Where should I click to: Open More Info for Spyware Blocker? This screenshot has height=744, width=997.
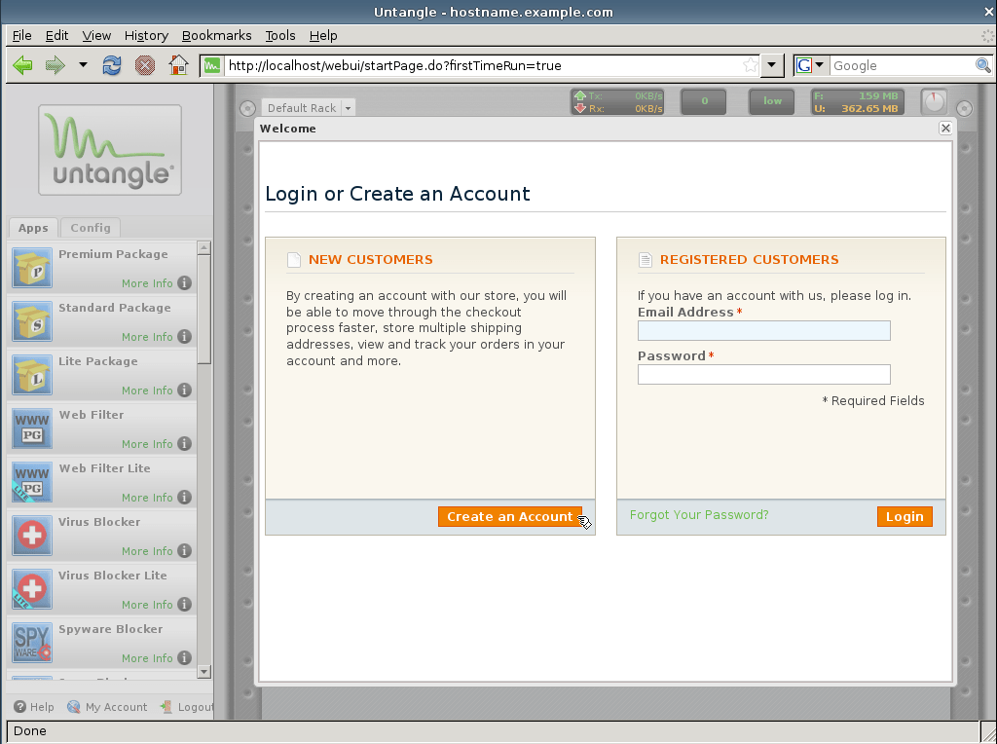coord(147,657)
